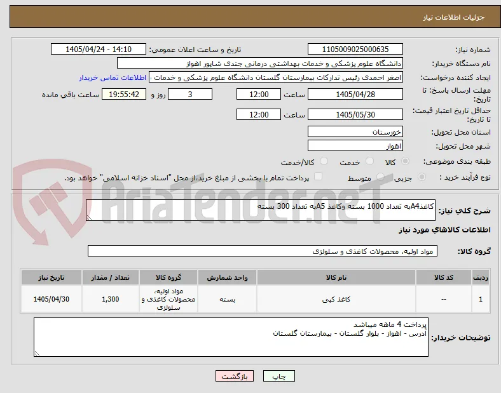Screen dimensions: 501x393
Task: Click the ردیف column header
Action: click(x=481, y=277)
